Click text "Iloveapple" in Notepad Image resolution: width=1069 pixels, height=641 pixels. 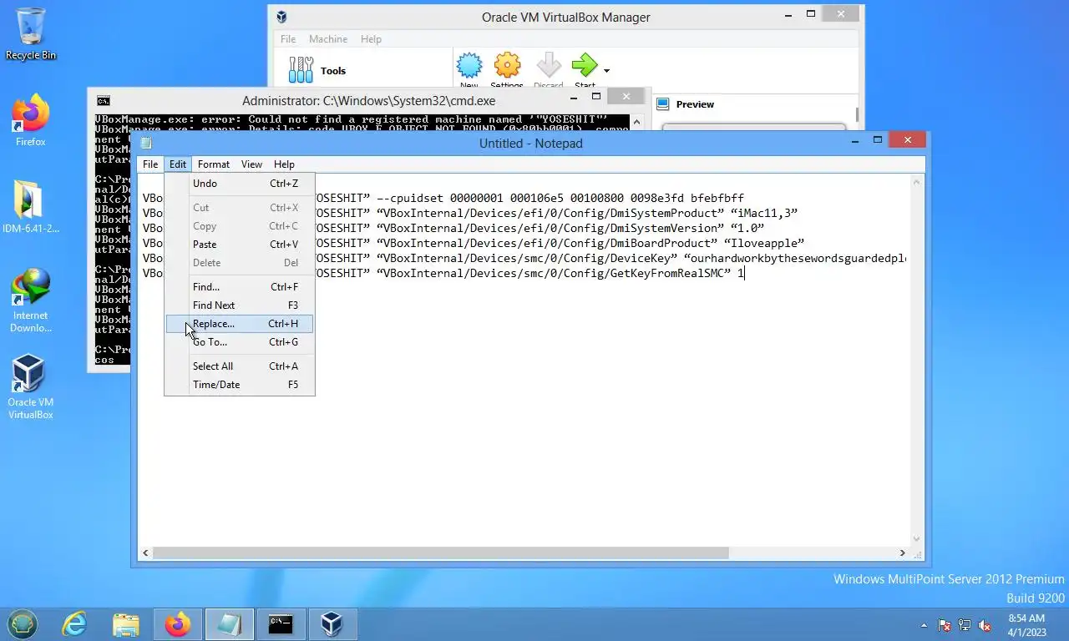[x=763, y=243]
